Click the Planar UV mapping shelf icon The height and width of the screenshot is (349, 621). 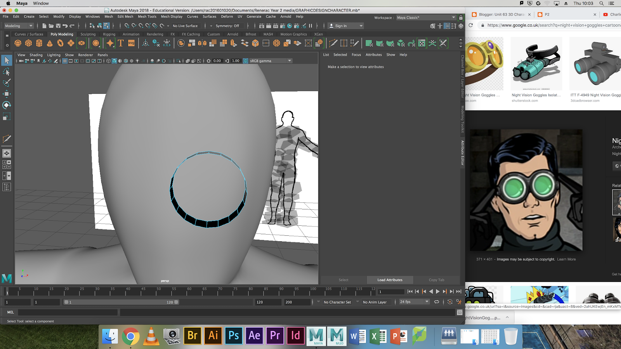point(369,43)
